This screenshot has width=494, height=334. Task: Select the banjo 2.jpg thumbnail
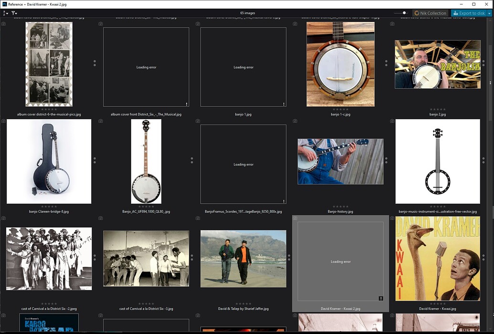[437, 64]
